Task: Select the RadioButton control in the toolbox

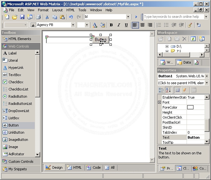Action: tap(18, 96)
